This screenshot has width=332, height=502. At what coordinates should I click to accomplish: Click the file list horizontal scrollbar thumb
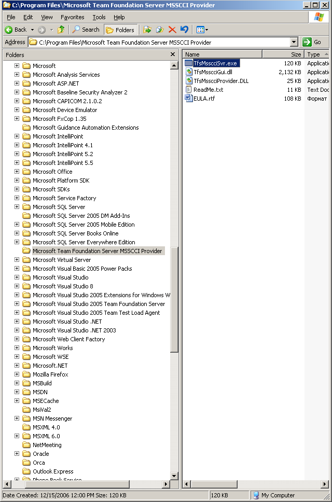[x=214, y=484]
